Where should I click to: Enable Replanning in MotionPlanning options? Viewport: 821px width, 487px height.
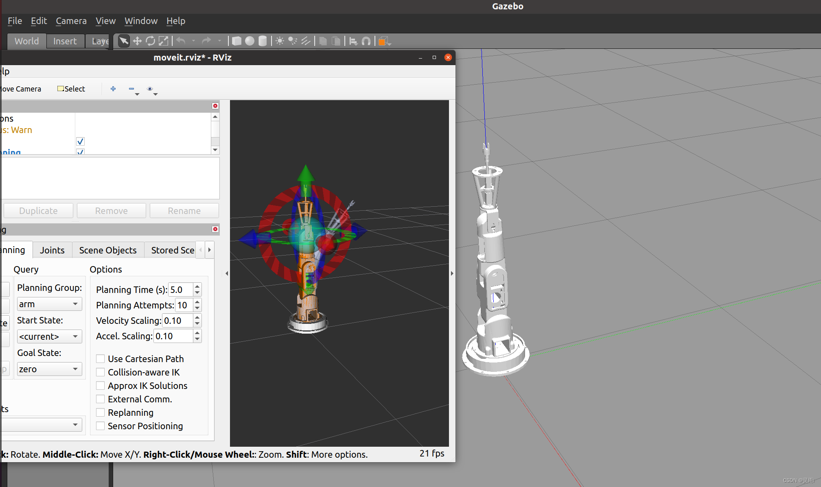[101, 412]
